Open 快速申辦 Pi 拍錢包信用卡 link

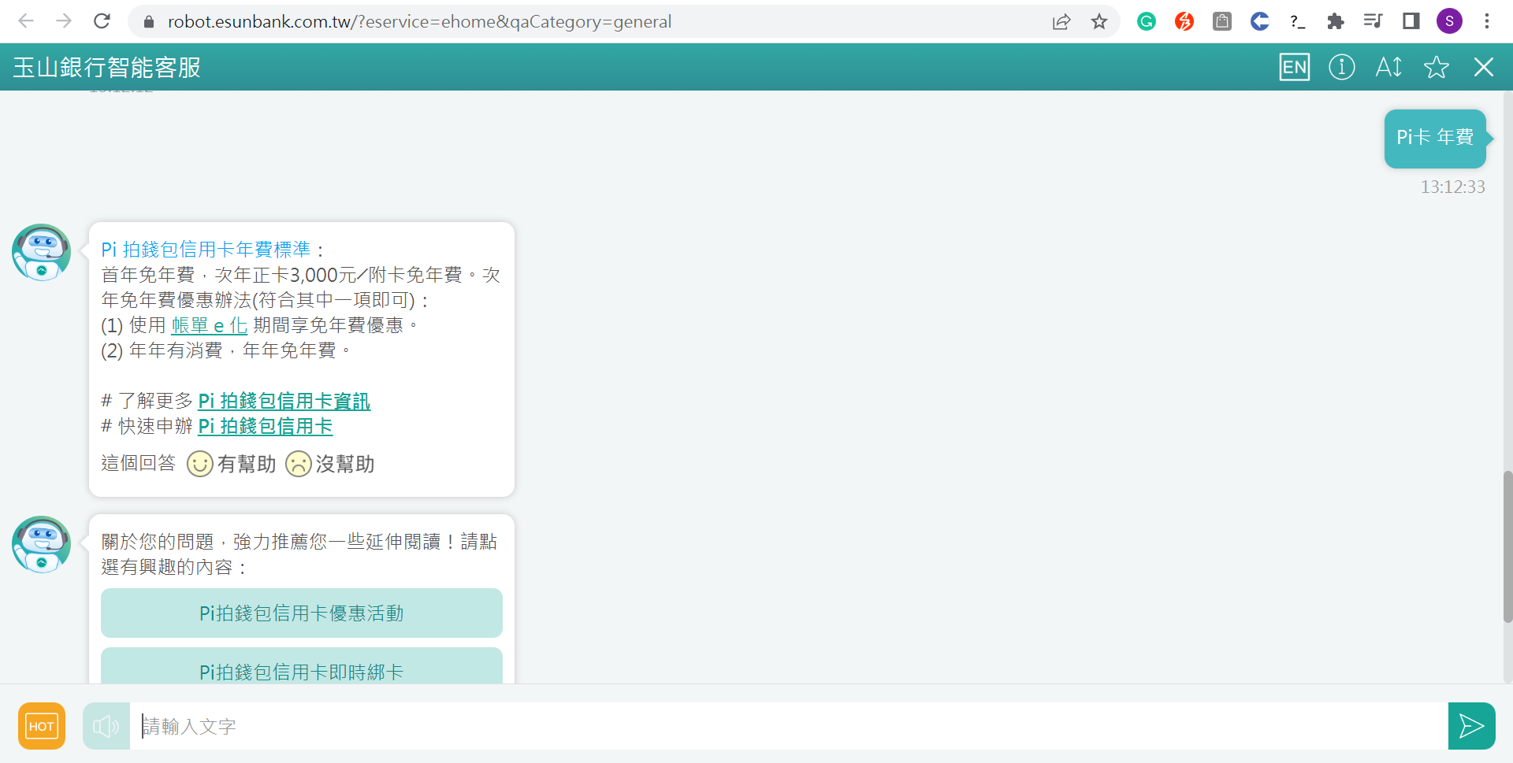click(x=265, y=426)
